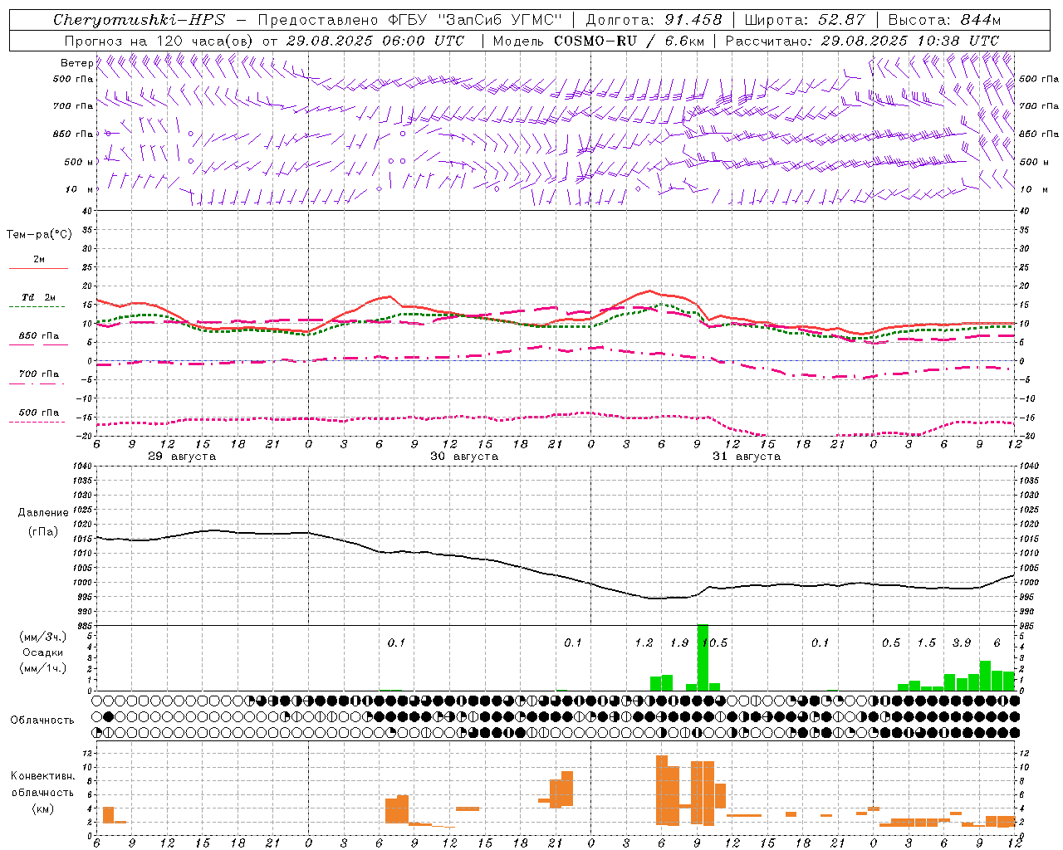This screenshot has height=850, width=1063.
Task: Click the Давление pressure panel label
Action: tap(43, 513)
